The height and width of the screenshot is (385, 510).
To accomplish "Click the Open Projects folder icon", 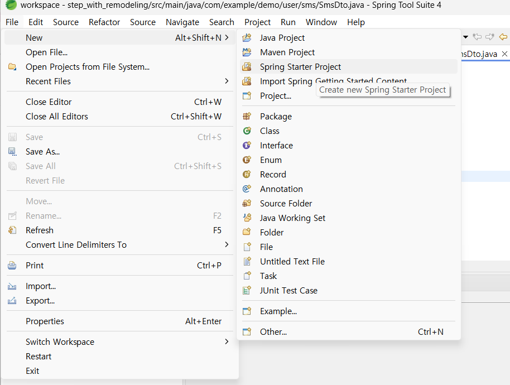I will coord(12,66).
